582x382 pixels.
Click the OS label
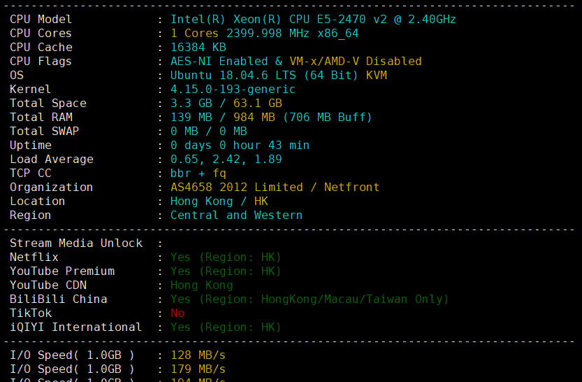(x=17, y=76)
